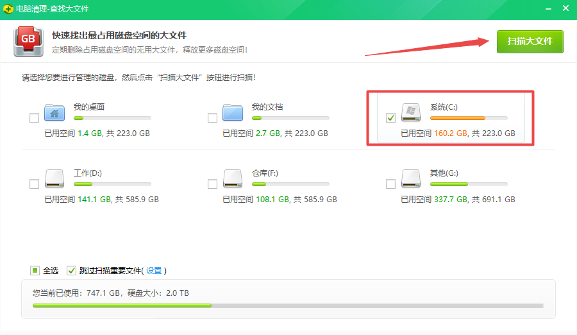Enable the 我的文档 checkbox
This screenshot has height=335, width=577.
click(x=213, y=118)
